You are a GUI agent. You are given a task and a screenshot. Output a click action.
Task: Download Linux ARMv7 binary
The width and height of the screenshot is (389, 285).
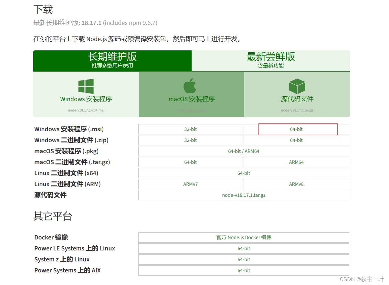tap(191, 184)
